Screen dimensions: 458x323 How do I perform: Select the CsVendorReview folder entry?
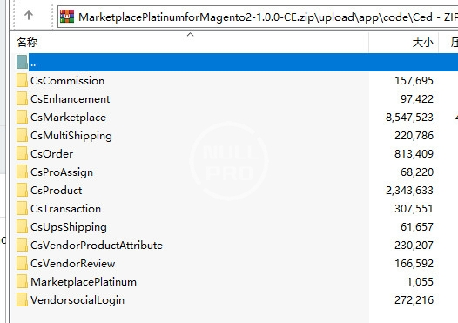[x=225, y=264]
